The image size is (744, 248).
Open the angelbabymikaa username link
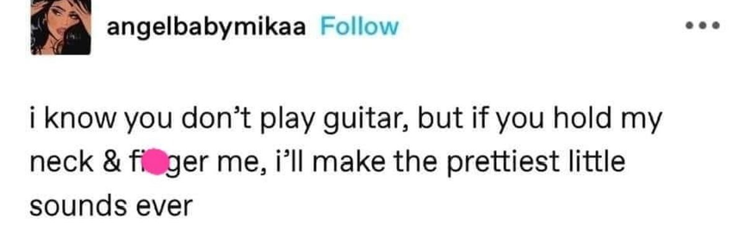tap(206, 27)
